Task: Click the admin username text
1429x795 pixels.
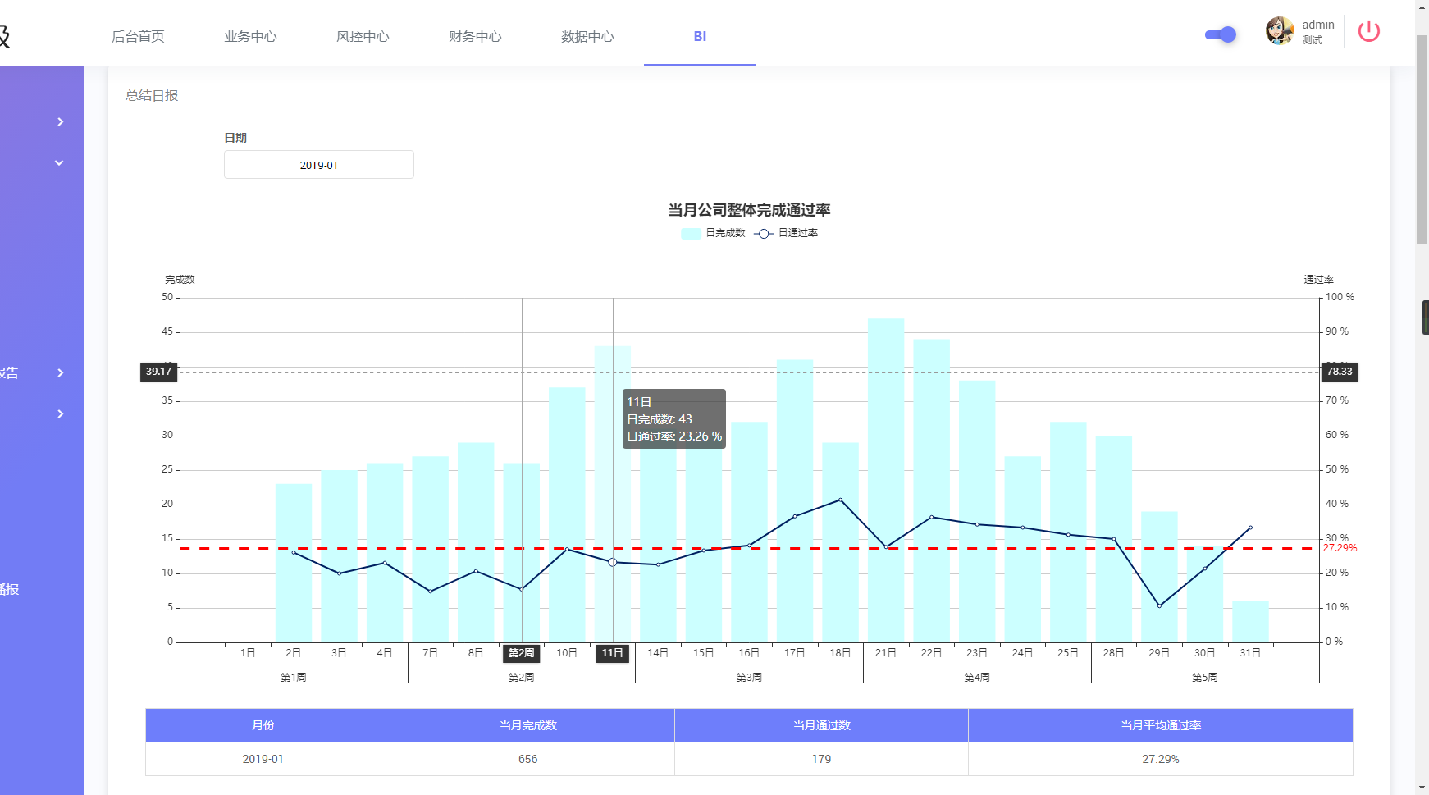Action: (x=1317, y=25)
